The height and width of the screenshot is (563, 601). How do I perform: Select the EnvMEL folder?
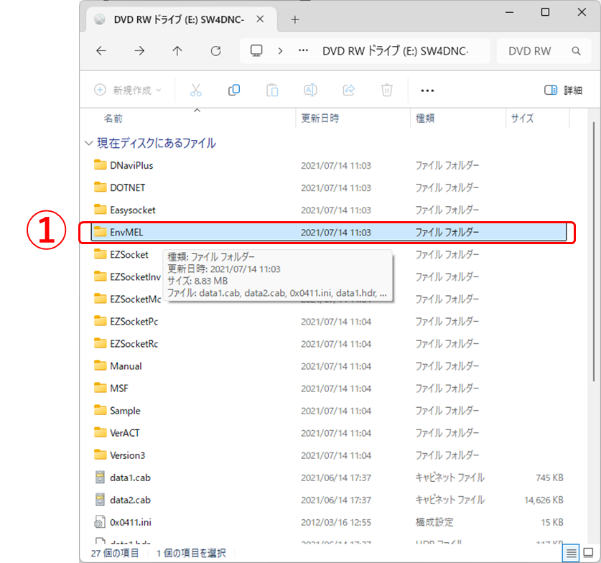point(128,232)
